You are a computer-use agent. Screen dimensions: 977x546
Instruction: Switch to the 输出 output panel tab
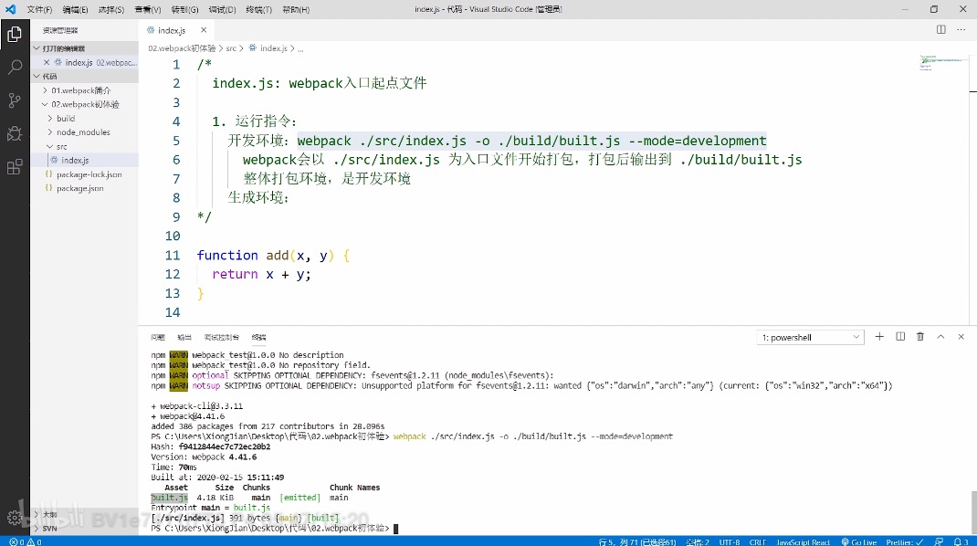click(184, 337)
